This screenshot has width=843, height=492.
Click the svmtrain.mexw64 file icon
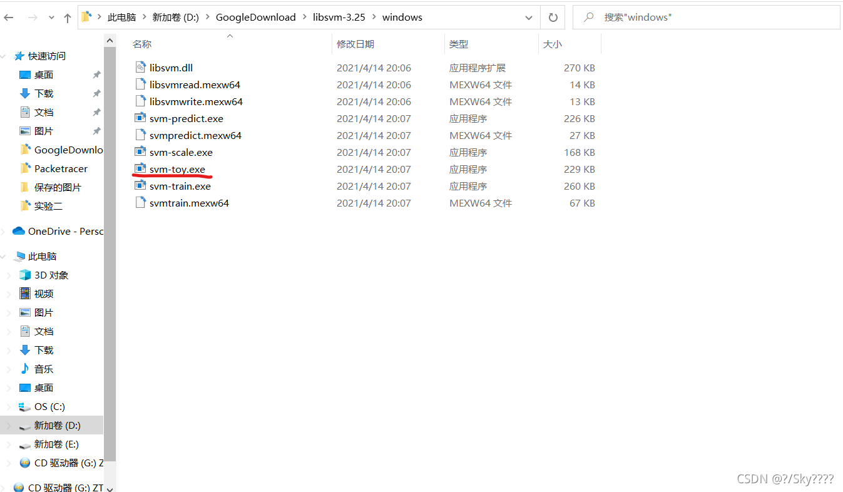pyautogui.click(x=140, y=203)
